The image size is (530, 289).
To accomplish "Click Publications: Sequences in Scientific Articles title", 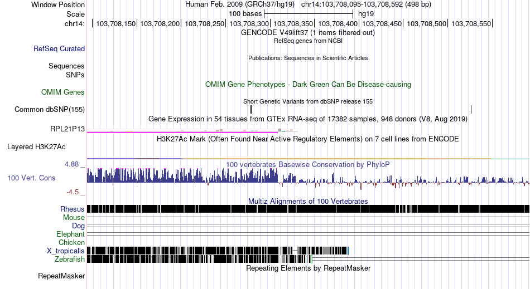I will [308, 58].
